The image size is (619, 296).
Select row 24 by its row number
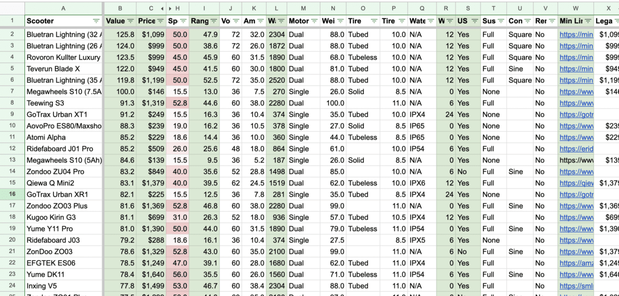(x=12, y=286)
